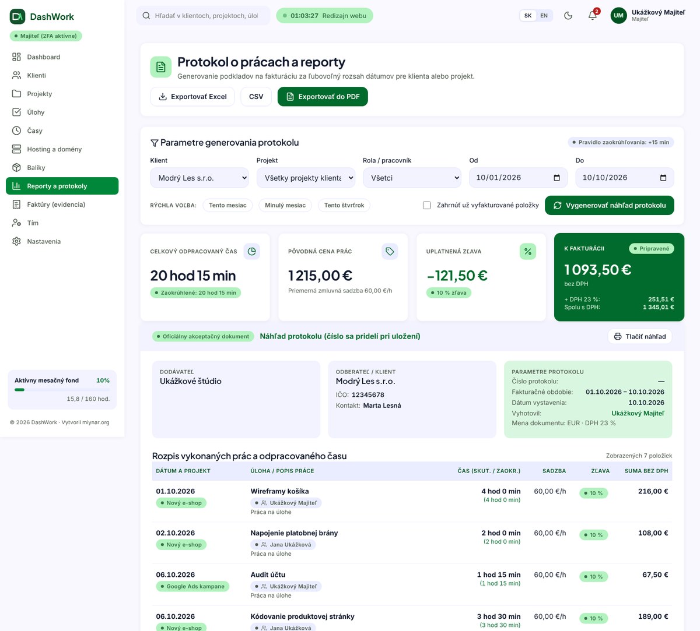Click the Kódovanie produktovej stránky row title
This screenshot has height=631, width=700.
(x=302, y=616)
